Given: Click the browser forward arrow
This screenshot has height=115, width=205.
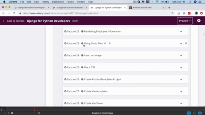Looking at the screenshot, I should pyautogui.click(x=9, y=13).
